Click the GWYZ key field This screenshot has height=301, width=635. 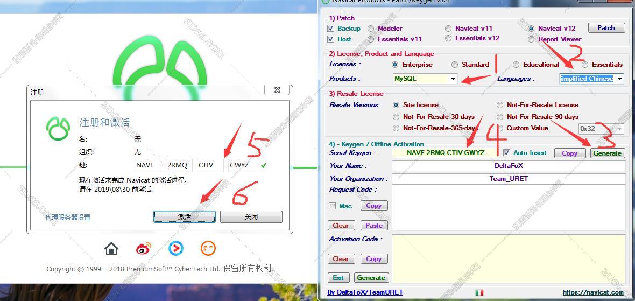pyautogui.click(x=242, y=165)
